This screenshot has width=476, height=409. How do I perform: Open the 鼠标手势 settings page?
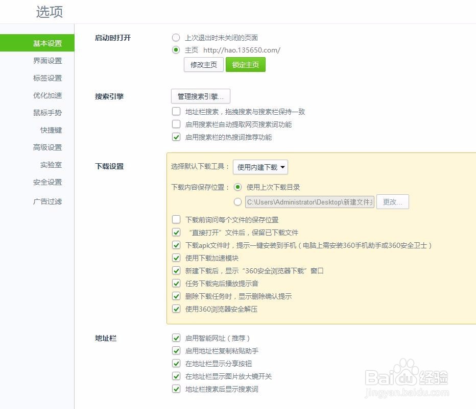[x=47, y=112]
